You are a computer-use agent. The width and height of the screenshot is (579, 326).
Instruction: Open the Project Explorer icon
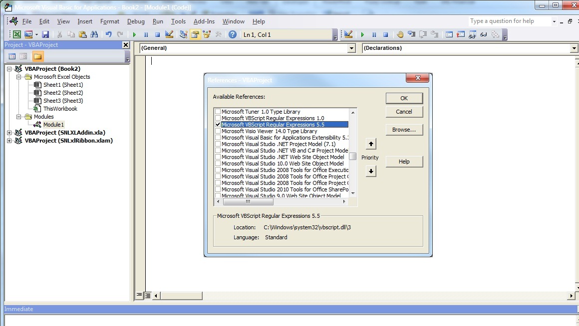pyautogui.click(x=184, y=35)
